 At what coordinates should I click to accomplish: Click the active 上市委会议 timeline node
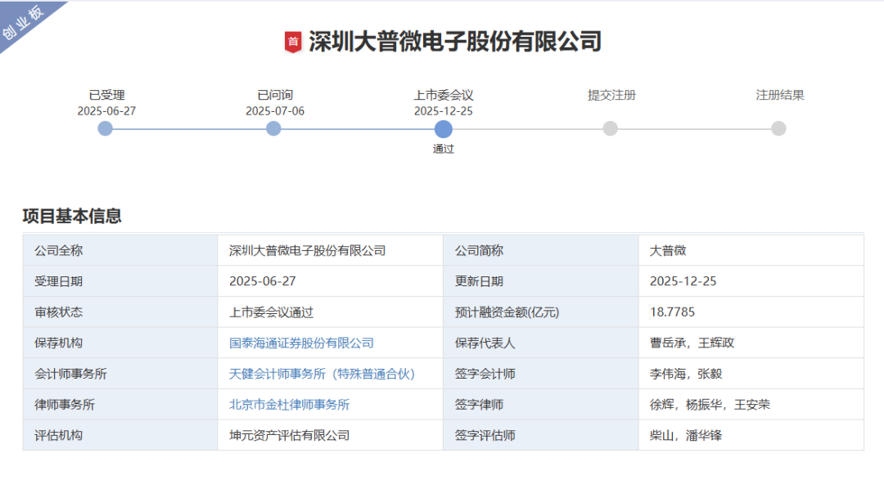pos(443,129)
